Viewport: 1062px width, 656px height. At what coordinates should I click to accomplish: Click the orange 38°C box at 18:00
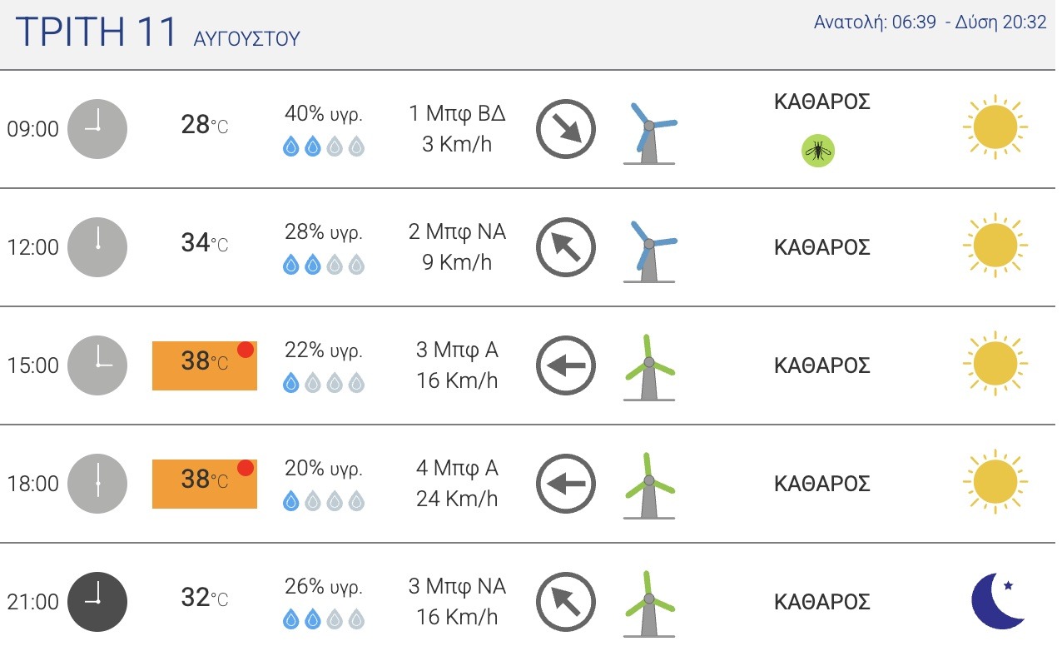click(x=205, y=484)
